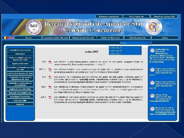Open Parteneri sidebar link
Viewport: 184px width, 138px height.
pos(20,54)
